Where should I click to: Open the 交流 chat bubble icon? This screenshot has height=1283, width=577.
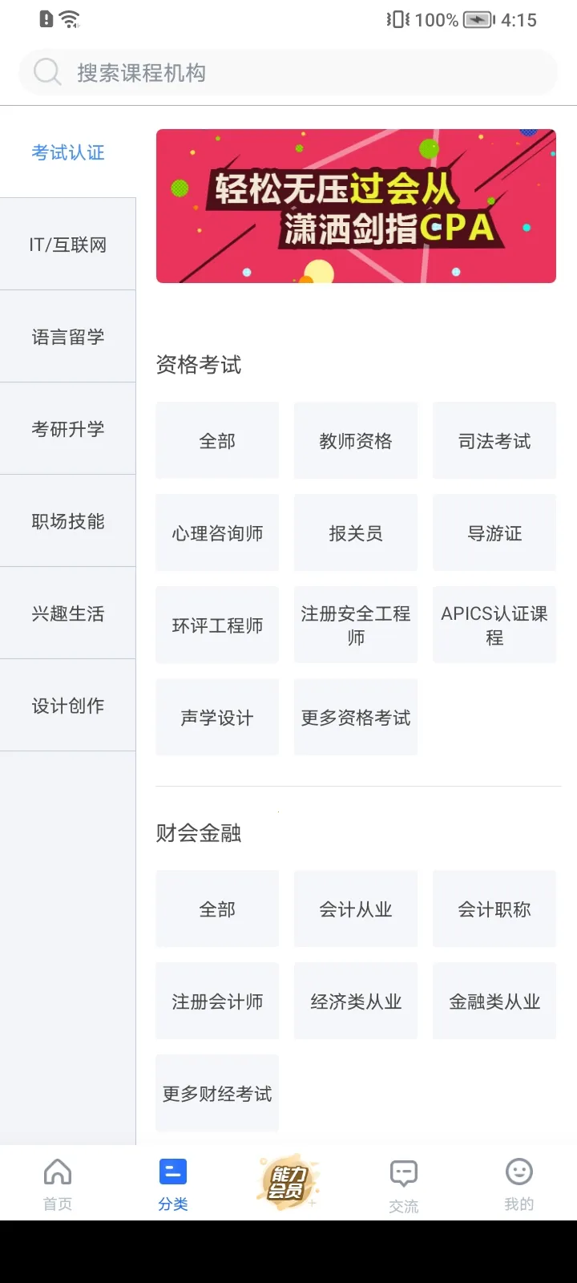tap(404, 1175)
